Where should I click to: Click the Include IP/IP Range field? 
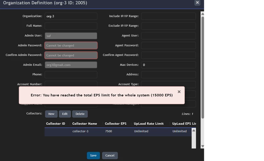click(x=169, y=16)
